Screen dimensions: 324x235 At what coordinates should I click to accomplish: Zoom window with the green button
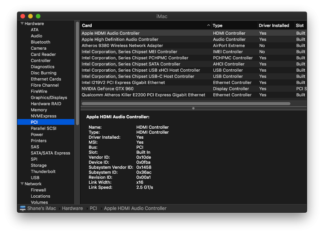point(38,16)
